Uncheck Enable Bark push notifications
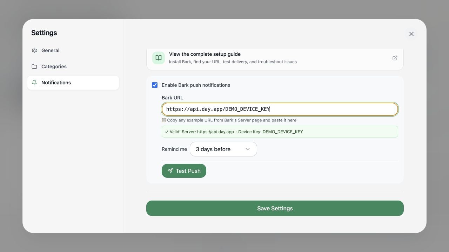The width and height of the screenshot is (449, 252). [x=155, y=85]
